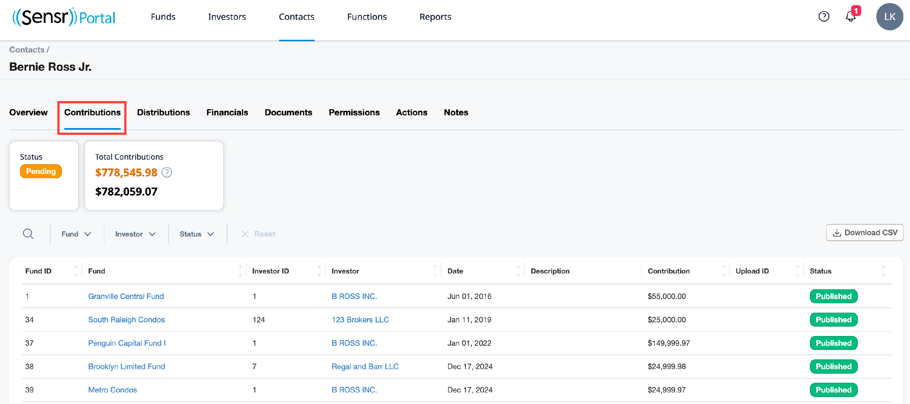Screen dimensions: 910x404
Task: Click the $778,545.98 pending total
Action: [x=126, y=172]
